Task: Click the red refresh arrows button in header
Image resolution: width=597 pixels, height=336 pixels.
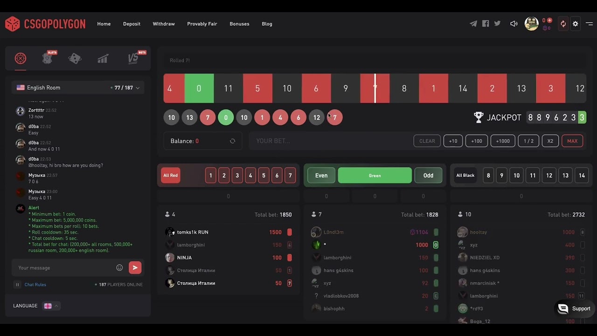Action: [x=563, y=24]
